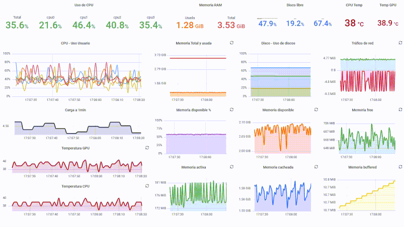The height and width of the screenshot is (227, 404).
Task: Click the 47.9% disk free gauge value
Action: coord(267,24)
